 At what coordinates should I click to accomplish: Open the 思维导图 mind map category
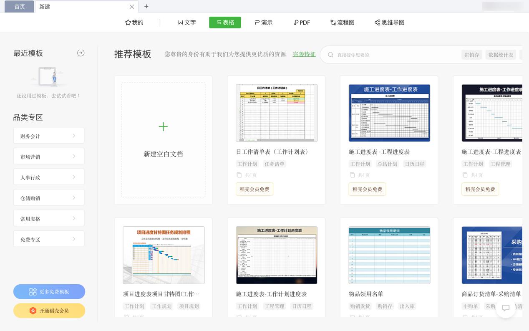click(390, 23)
